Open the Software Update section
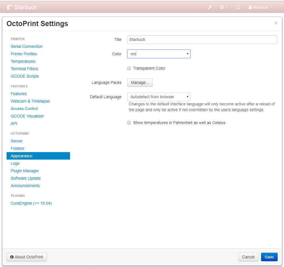Image resolution: width=284 pixels, height=267 pixels. pyautogui.click(x=26, y=178)
